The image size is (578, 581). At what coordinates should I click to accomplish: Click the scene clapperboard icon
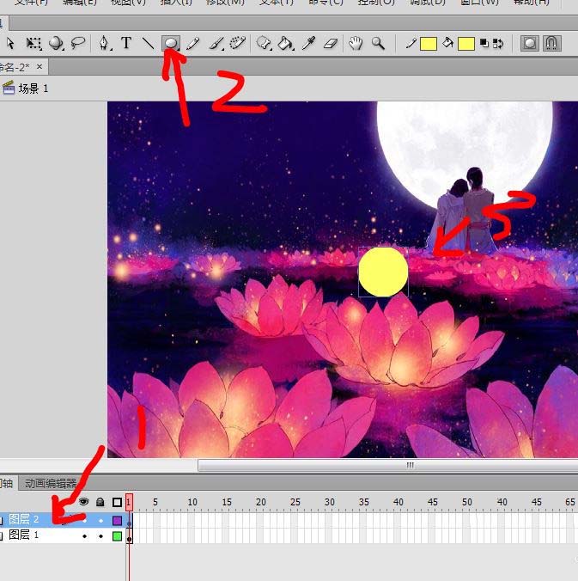click(x=8, y=89)
